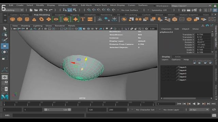The image size is (218, 122).
Task: Click the Open scene folder icon
Action: coord(36,10)
